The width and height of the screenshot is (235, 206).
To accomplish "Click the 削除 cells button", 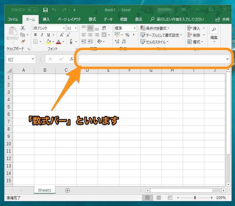I will (196, 35).
